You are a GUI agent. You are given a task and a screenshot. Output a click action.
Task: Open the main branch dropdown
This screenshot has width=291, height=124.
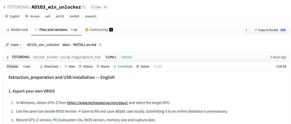tap(13, 45)
